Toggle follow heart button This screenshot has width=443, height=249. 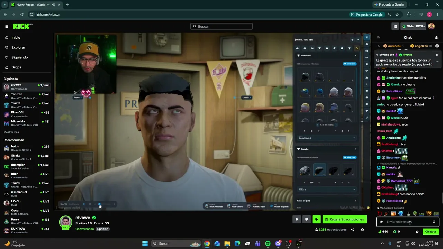306,219
